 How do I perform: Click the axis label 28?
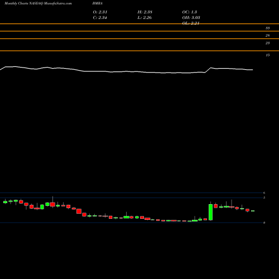pyautogui.click(x=267, y=36)
